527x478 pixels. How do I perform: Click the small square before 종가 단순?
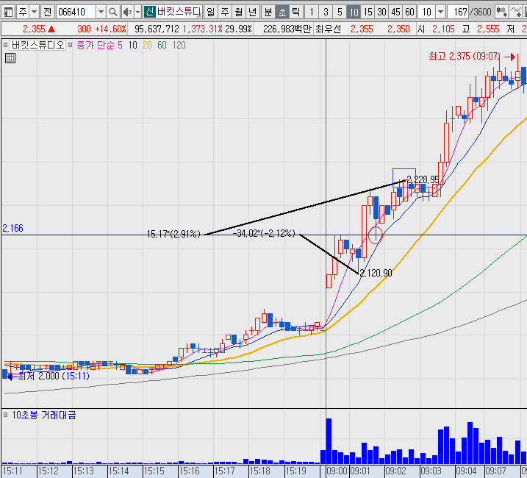click(x=70, y=45)
